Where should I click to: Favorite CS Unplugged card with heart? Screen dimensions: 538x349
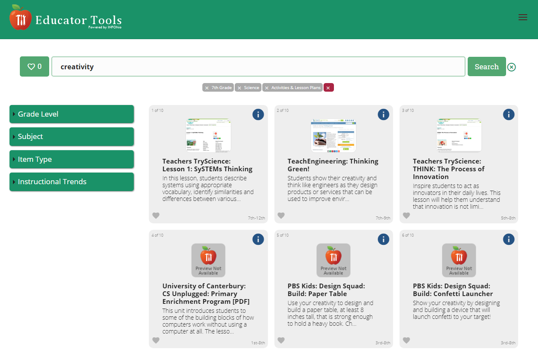156,340
